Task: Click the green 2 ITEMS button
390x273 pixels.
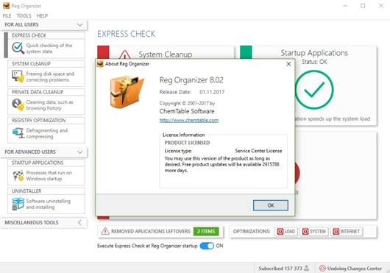Action: coord(206,232)
